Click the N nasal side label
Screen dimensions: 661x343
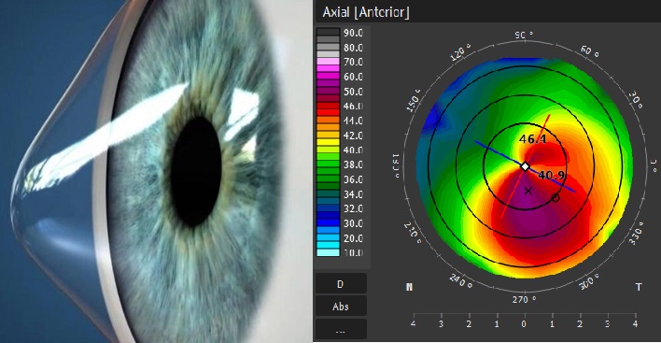[409, 287]
